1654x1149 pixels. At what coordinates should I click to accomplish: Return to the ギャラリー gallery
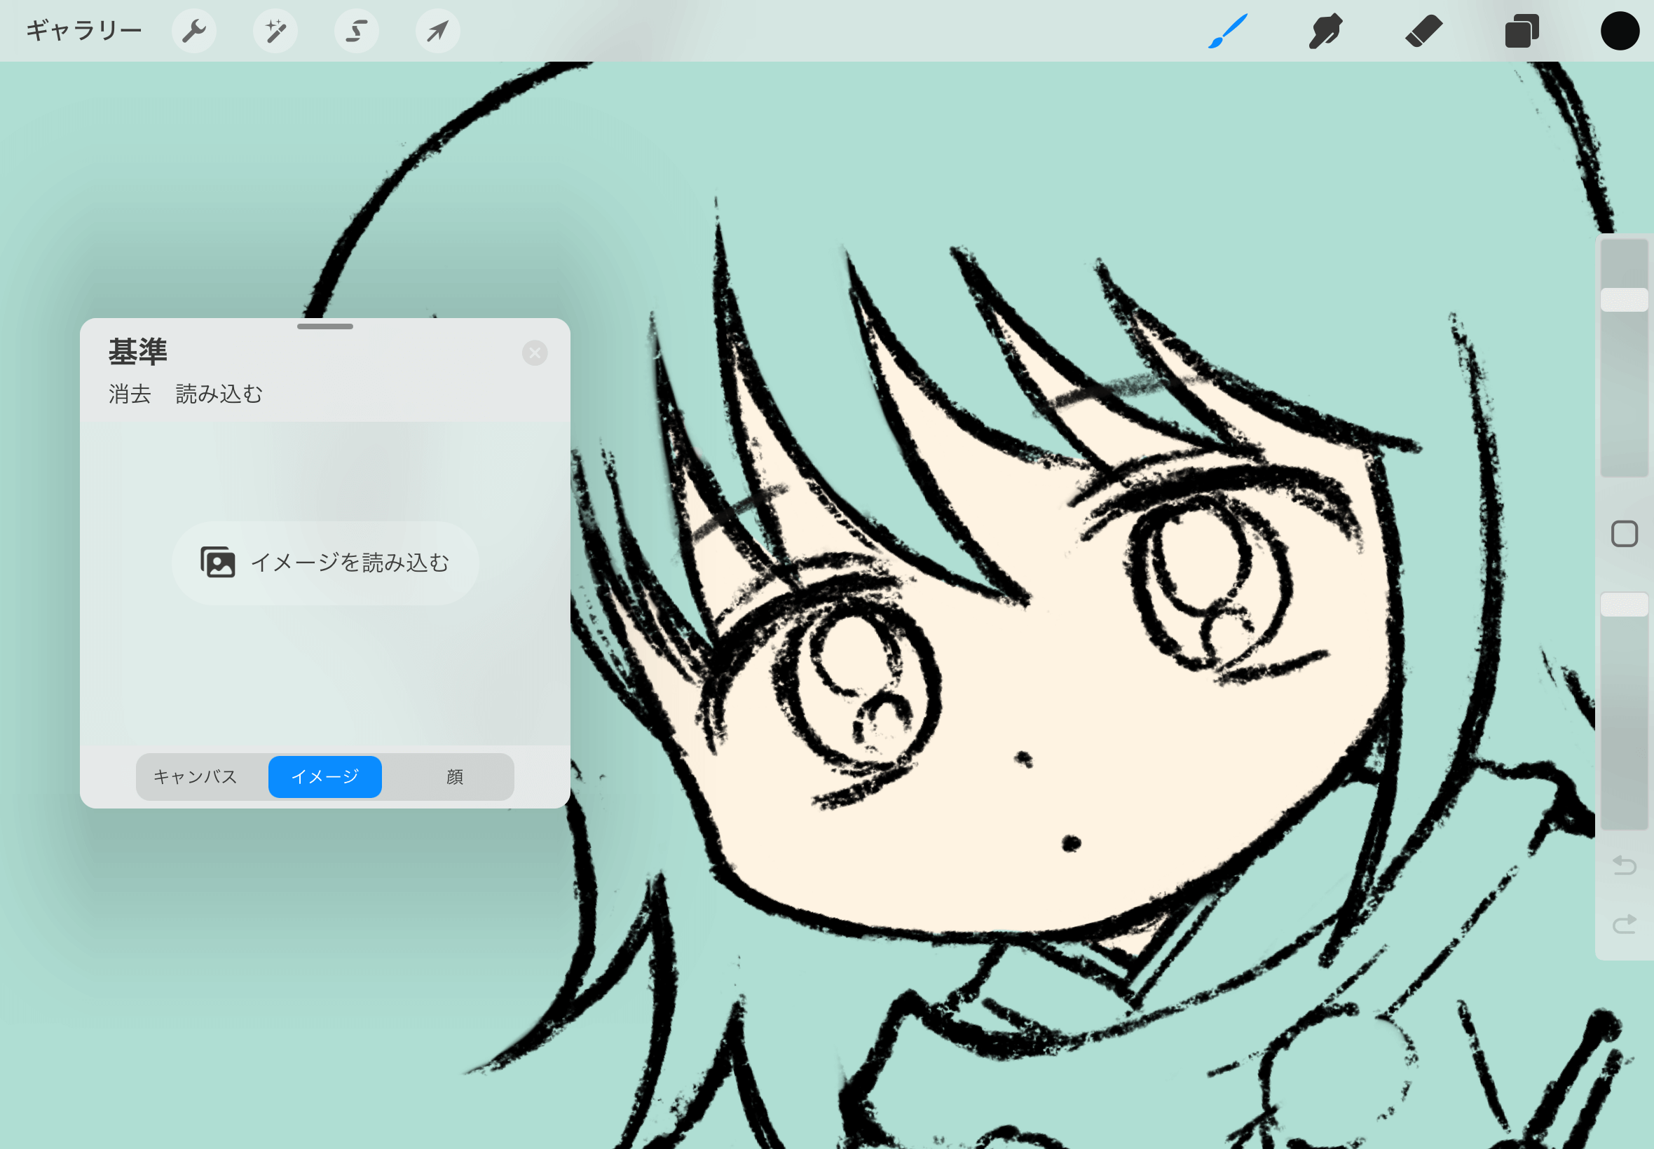(84, 31)
